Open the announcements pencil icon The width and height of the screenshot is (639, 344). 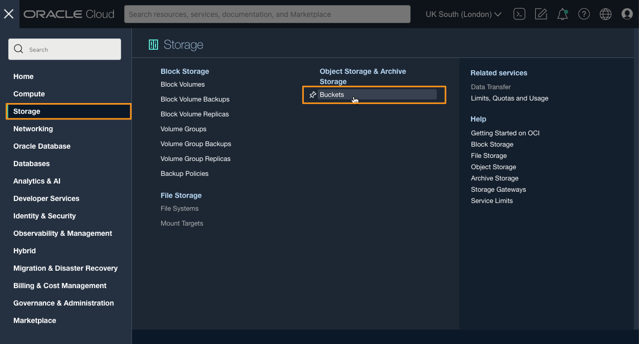click(540, 14)
